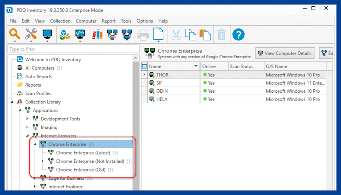Select the SIF computer row

[x=234, y=83]
